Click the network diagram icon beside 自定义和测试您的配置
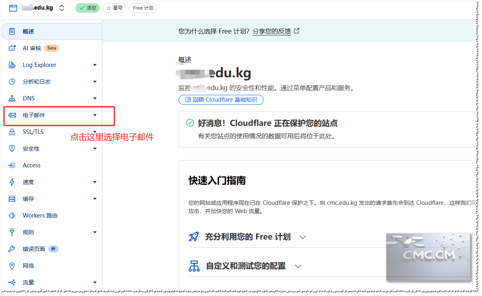Viewport: 482px width, 296px height. coord(194,266)
